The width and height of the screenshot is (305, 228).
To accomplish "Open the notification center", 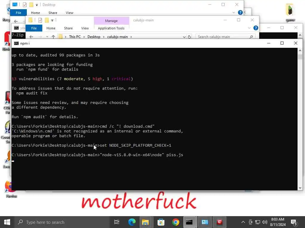I will (294, 222).
